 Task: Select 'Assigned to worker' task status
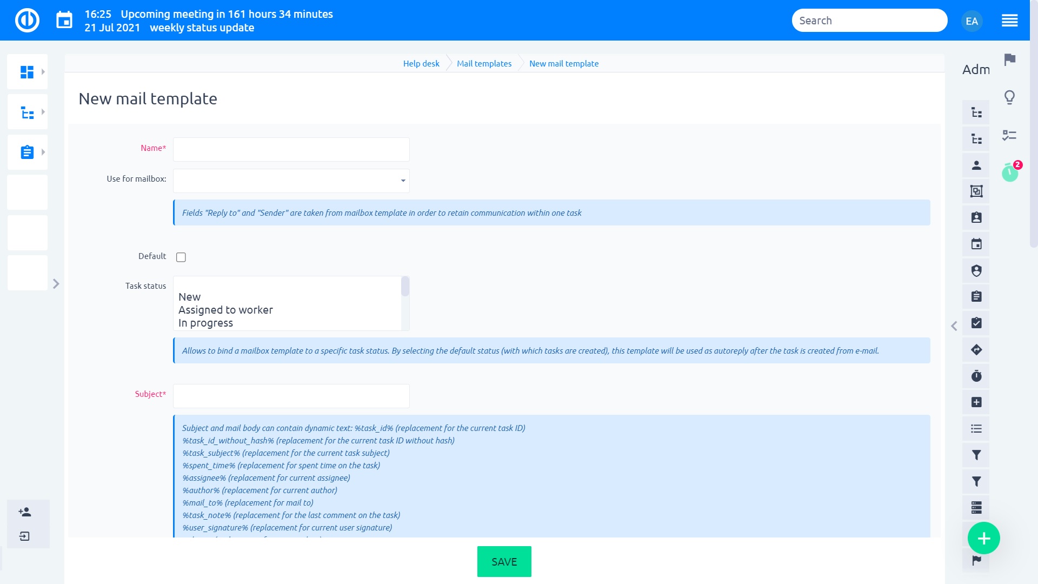[225, 310]
